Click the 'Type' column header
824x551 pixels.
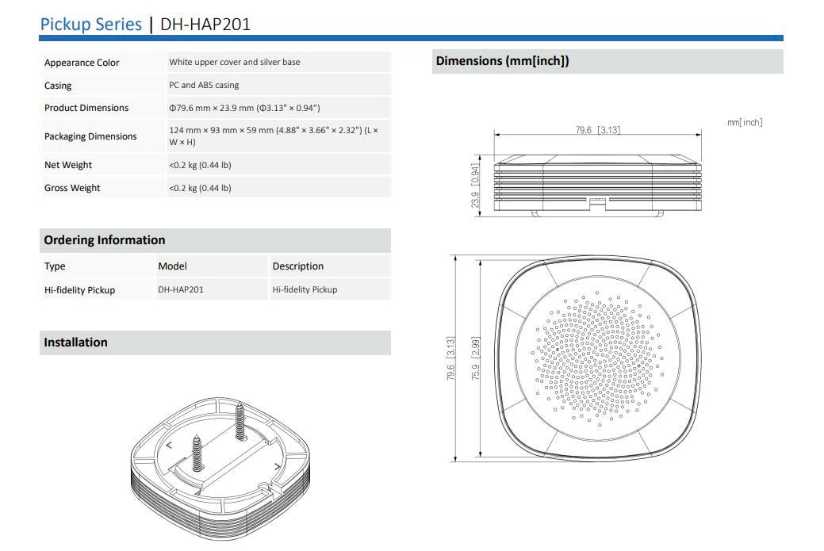pyautogui.click(x=55, y=266)
